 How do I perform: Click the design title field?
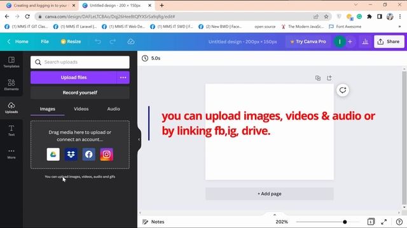pyautogui.click(x=242, y=41)
